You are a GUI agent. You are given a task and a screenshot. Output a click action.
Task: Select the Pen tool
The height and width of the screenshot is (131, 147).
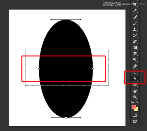[x=135, y=66]
